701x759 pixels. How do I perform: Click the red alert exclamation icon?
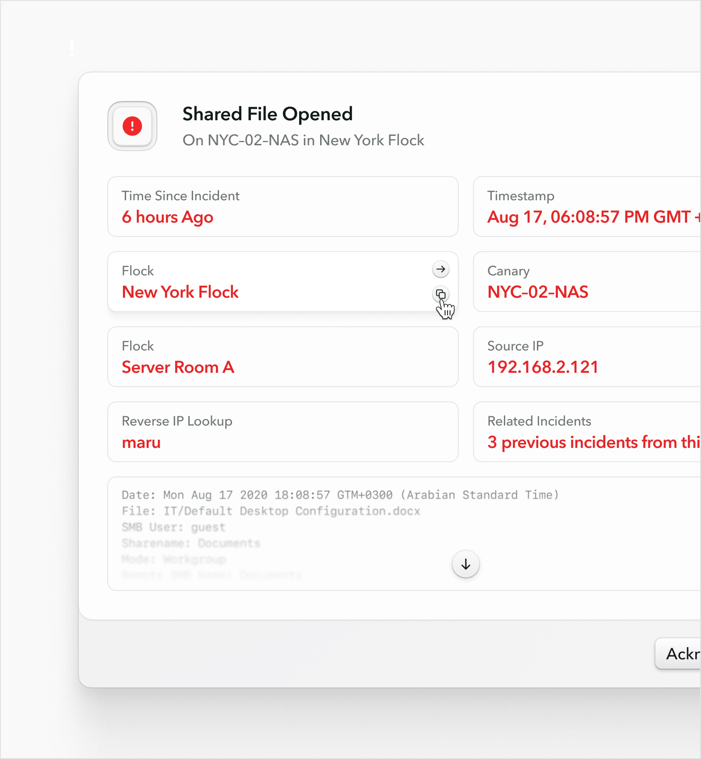[132, 126]
